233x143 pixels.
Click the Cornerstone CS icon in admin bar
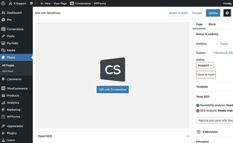72,3
